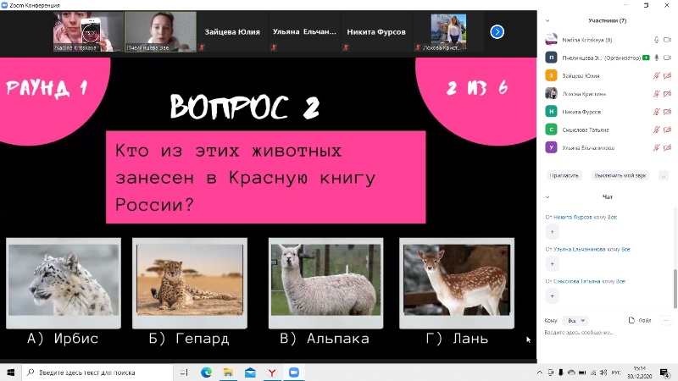Screen dimensions: 678x381
Task: Toggle microphone icon for Пчелинцева organizer row
Action: pyautogui.click(x=657, y=58)
